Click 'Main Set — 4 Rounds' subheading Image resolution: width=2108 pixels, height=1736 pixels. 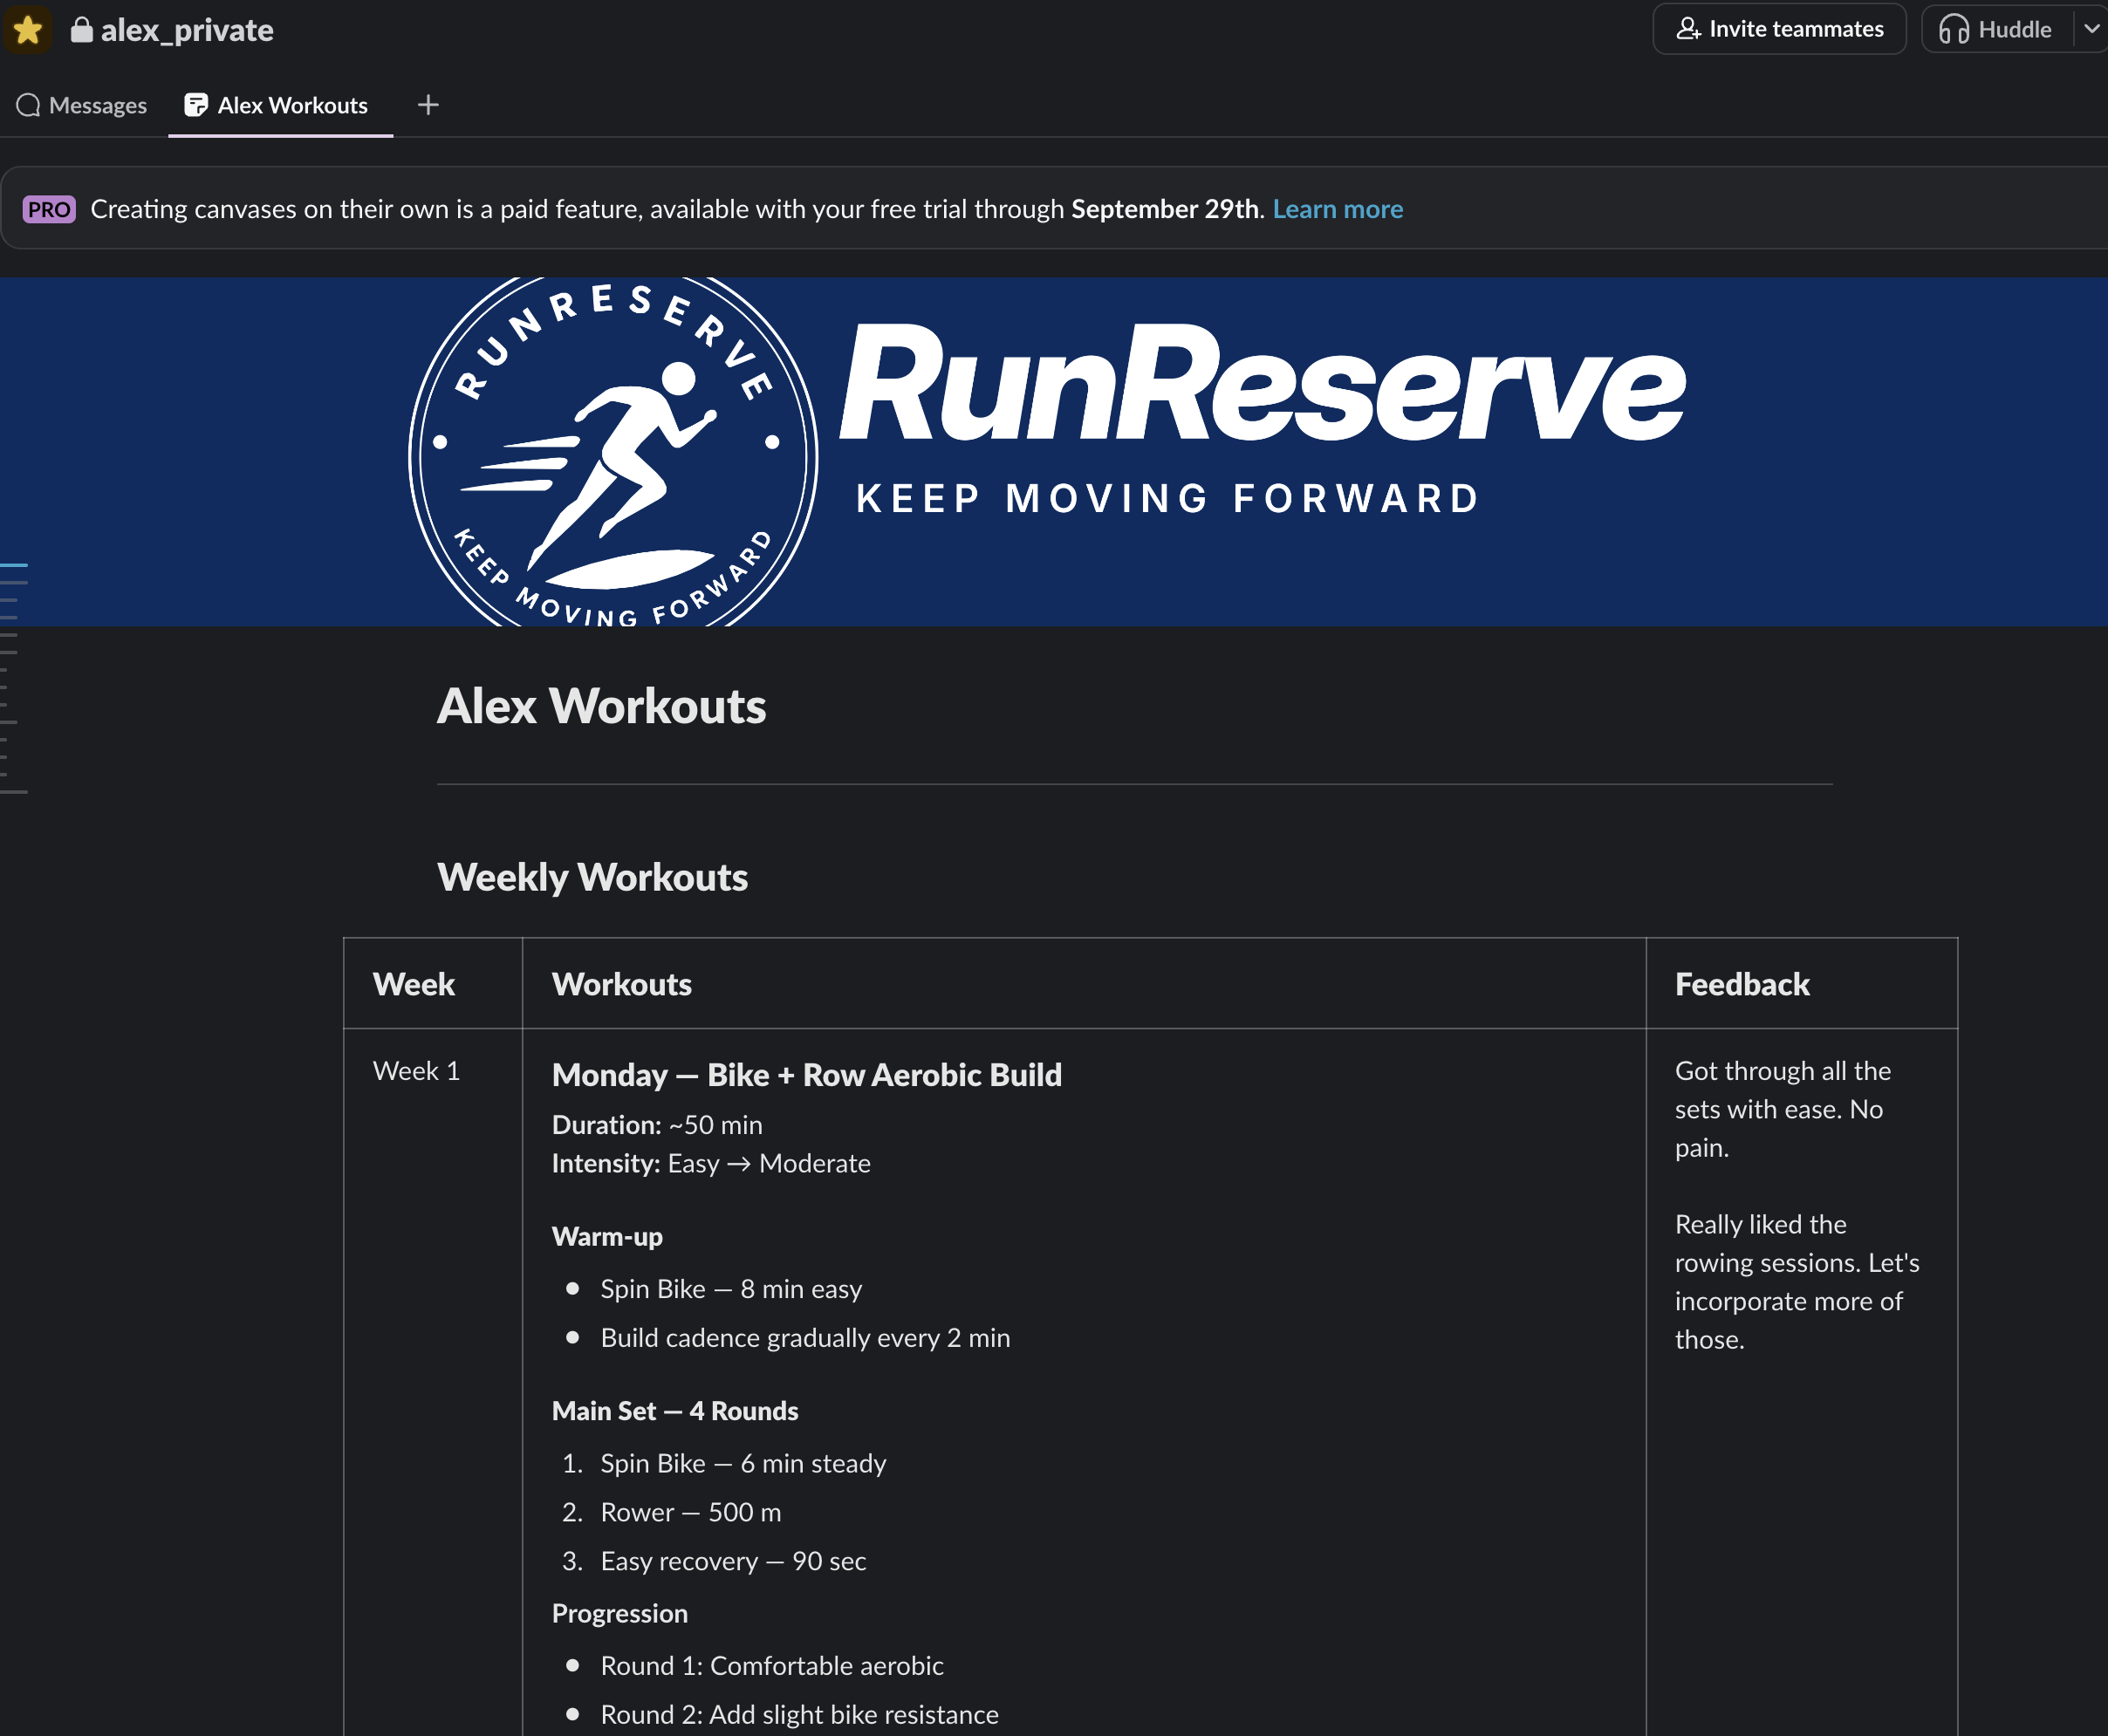point(675,1411)
